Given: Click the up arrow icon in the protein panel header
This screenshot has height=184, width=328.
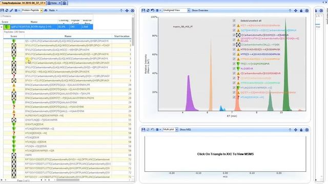Looking at the screenshot, I should pyautogui.click(x=121, y=10).
